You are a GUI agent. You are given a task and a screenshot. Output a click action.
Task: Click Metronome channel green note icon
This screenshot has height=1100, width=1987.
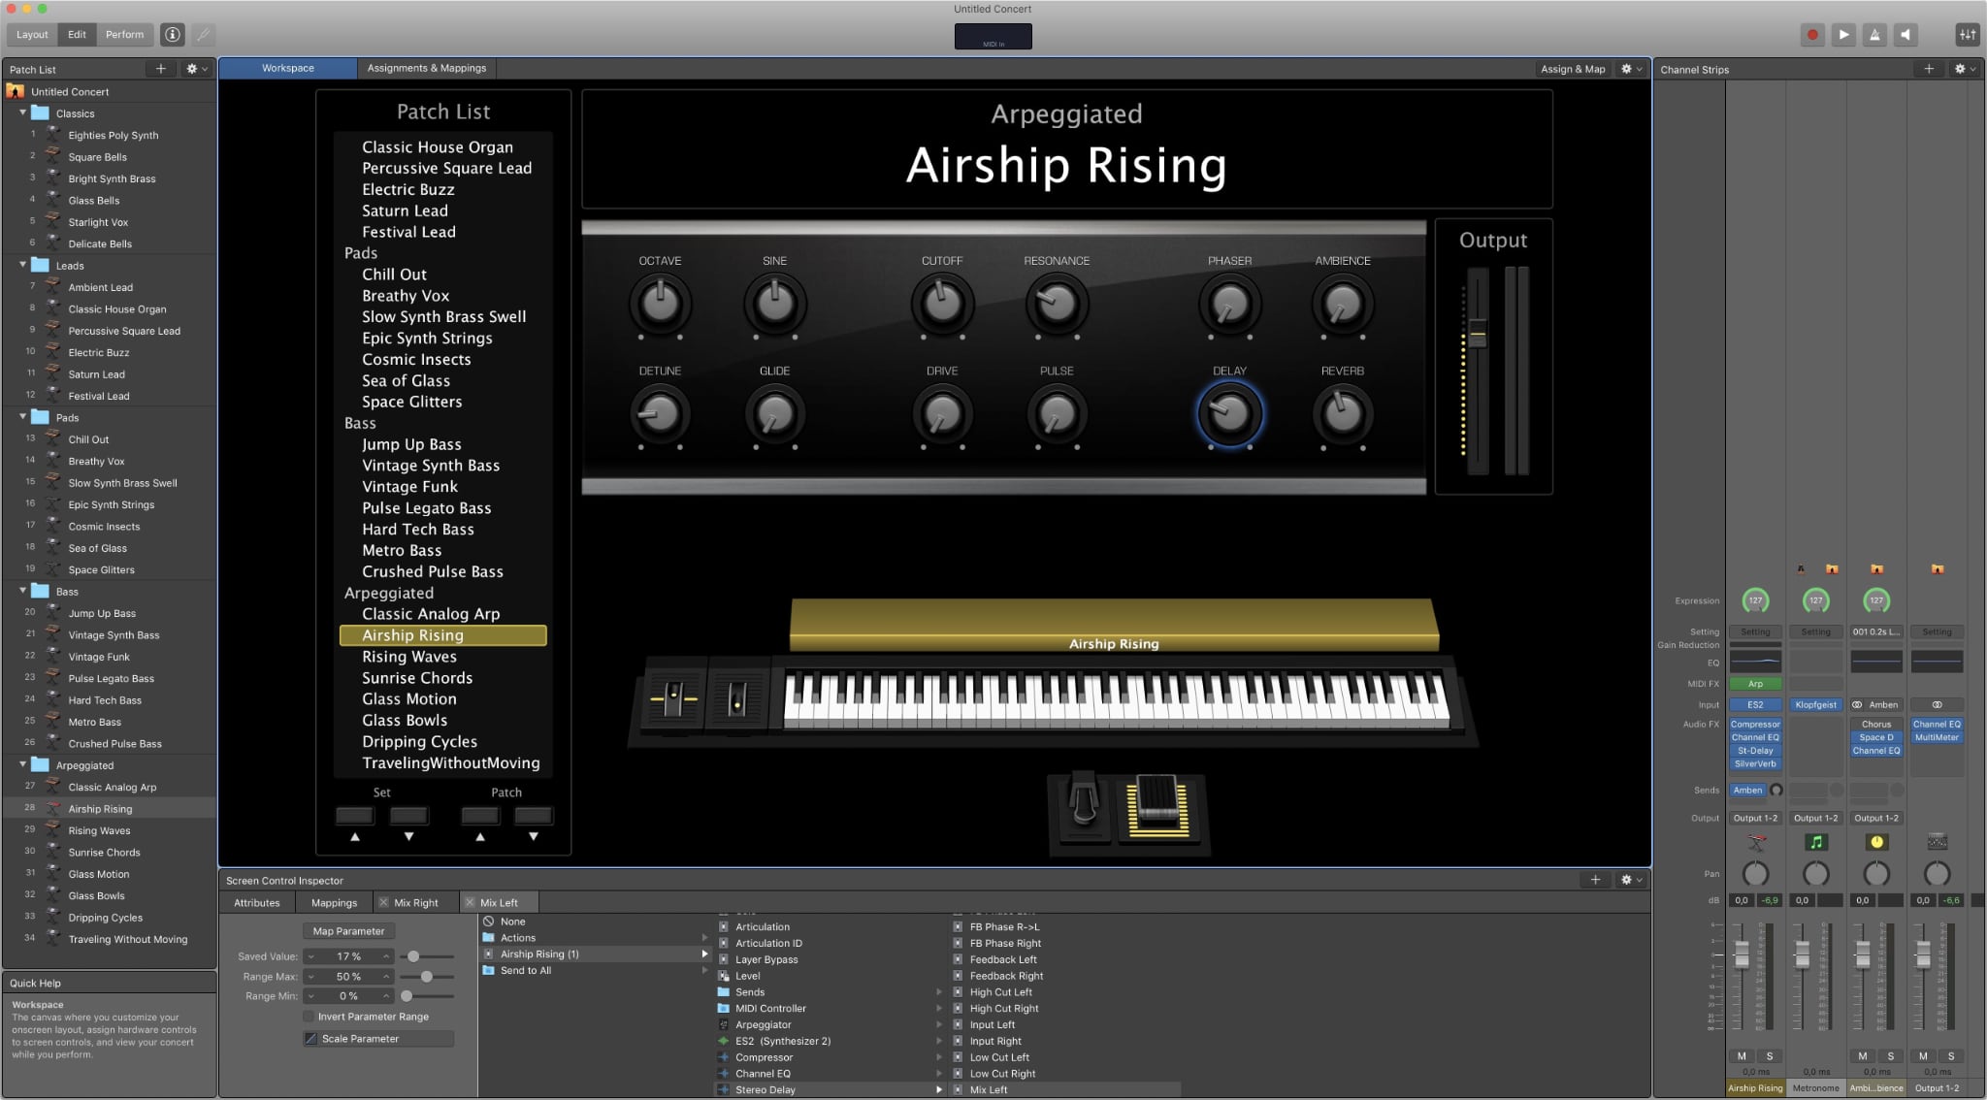click(1815, 842)
